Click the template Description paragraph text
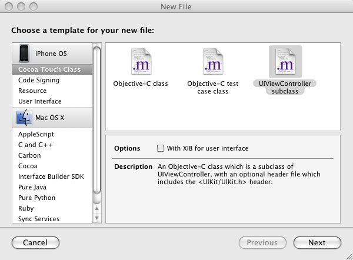This screenshot has height=260, width=353. [239, 174]
